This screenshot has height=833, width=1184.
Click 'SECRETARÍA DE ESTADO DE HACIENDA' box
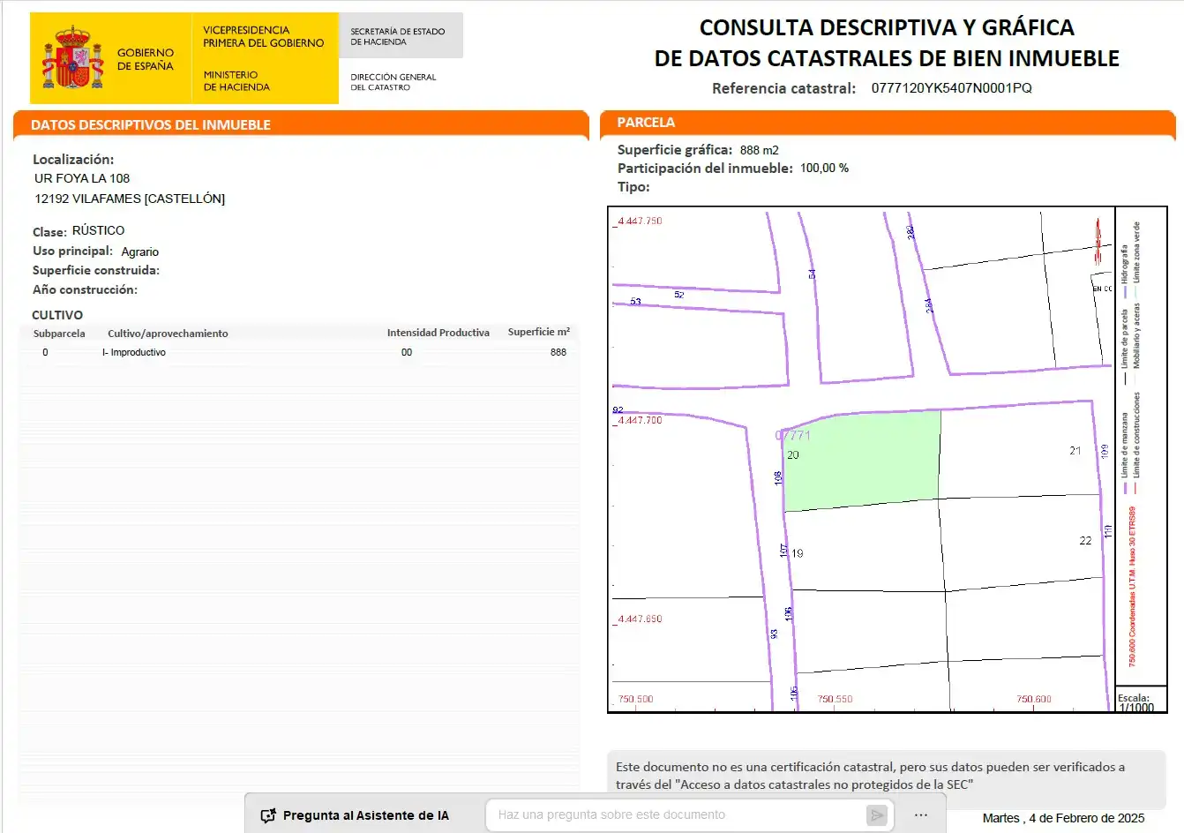[401, 36]
